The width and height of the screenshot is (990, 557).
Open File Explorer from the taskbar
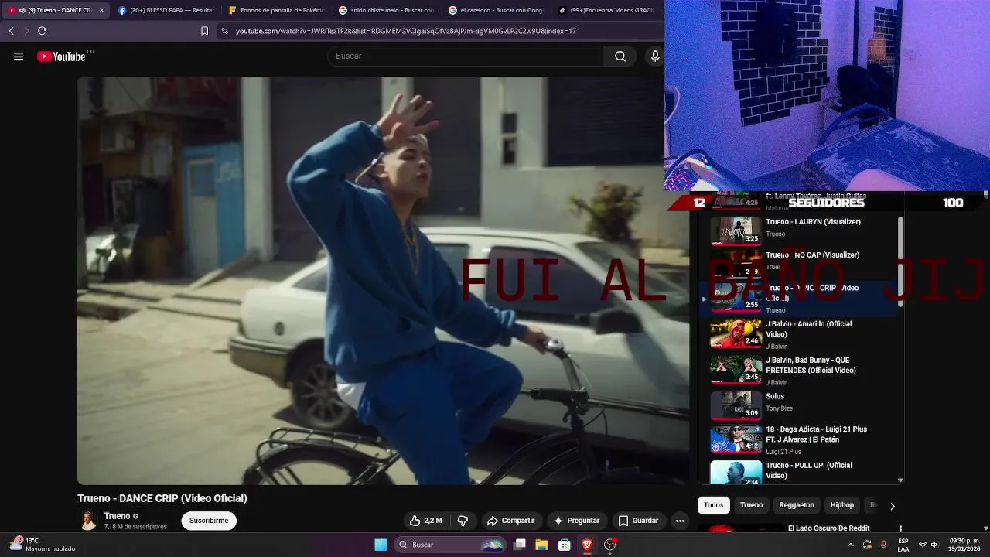[x=542, y=545]
